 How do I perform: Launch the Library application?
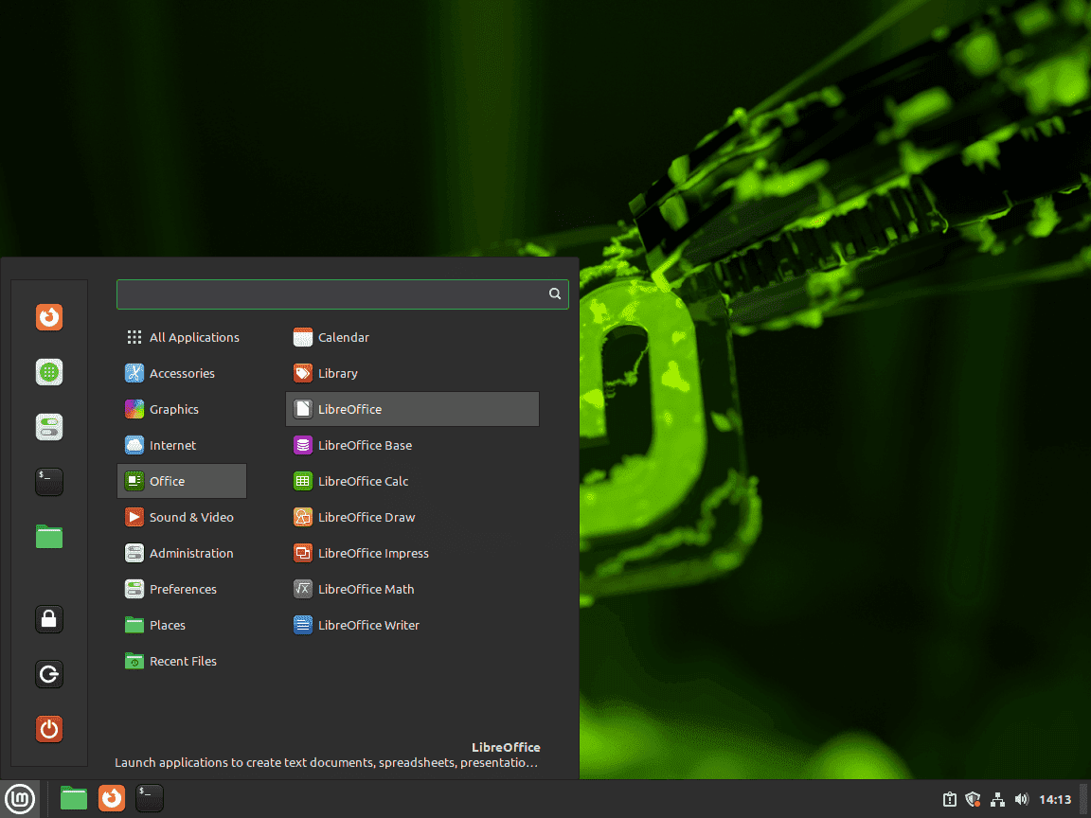click(412, 374)
